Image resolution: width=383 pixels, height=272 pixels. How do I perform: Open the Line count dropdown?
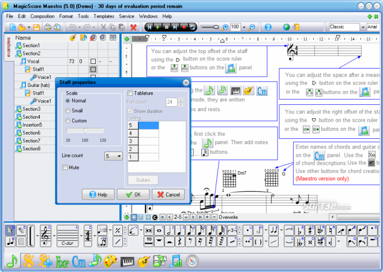pos(114,156)
